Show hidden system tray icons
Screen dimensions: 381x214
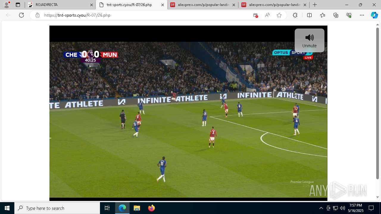click(321, 208)
